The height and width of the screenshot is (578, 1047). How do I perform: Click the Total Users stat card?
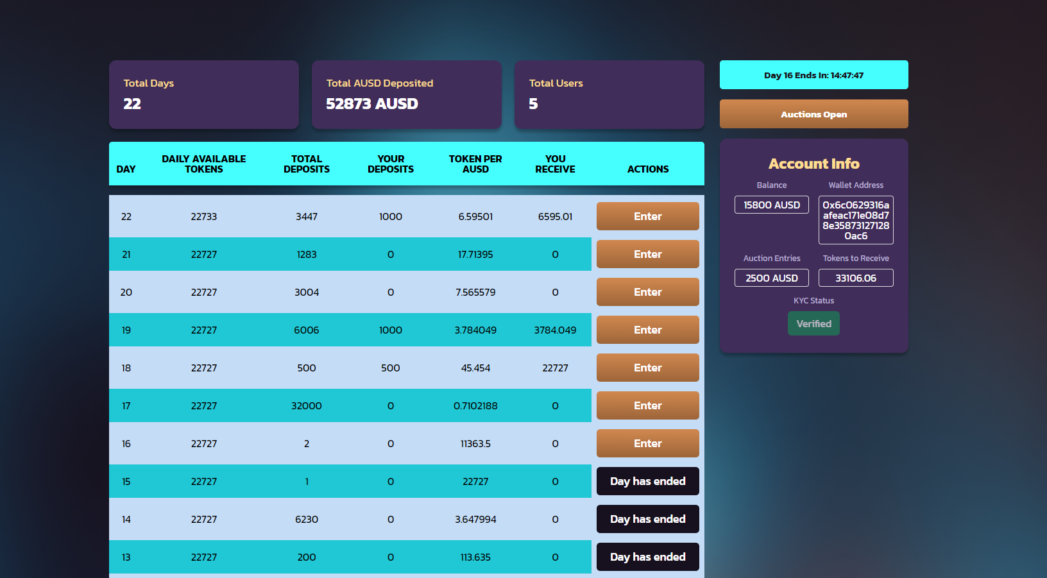point(609,94)
